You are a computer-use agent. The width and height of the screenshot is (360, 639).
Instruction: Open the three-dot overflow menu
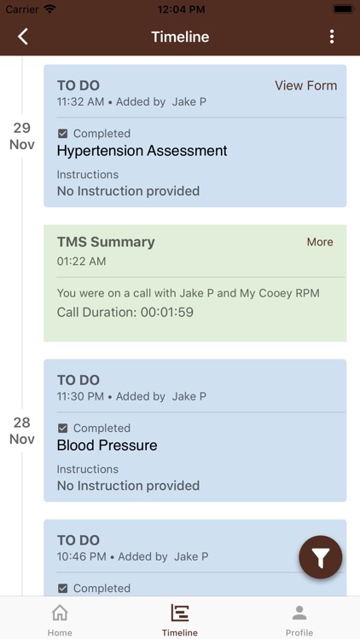tap(332, 37)
